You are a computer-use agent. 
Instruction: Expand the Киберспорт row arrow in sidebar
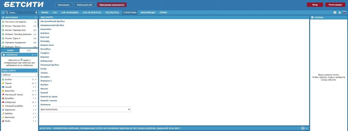(x=36, y=102)
